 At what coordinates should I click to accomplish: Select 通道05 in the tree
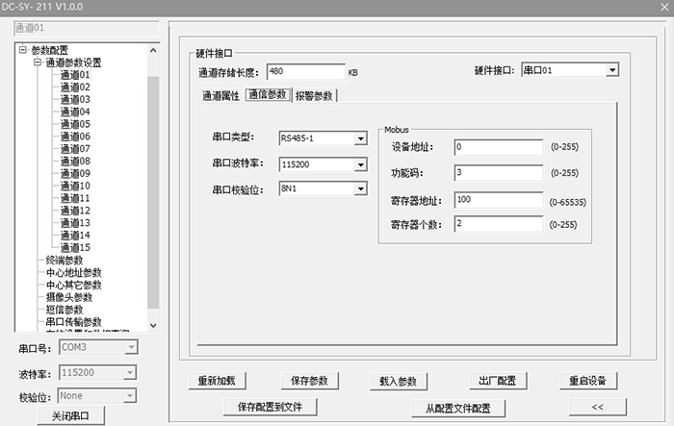pyautogui.click(x=74, y=124)
